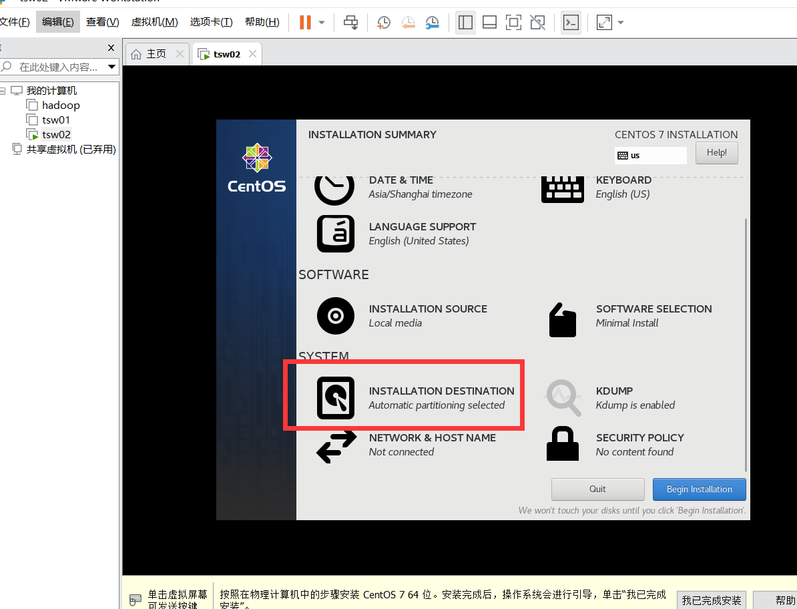Open the 虚拟机(M) menu
797x609 pixels.
pyautogui.click(x=154, y=22)
